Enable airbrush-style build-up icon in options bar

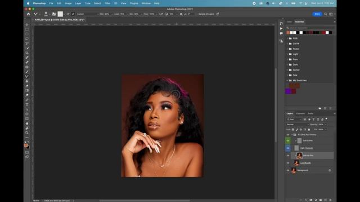(x=161, y=14)
